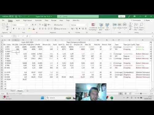The height and width of the screenshot is (115, 154).
Task: Open Conditional Formatting menu
Action: pos(93,27)
